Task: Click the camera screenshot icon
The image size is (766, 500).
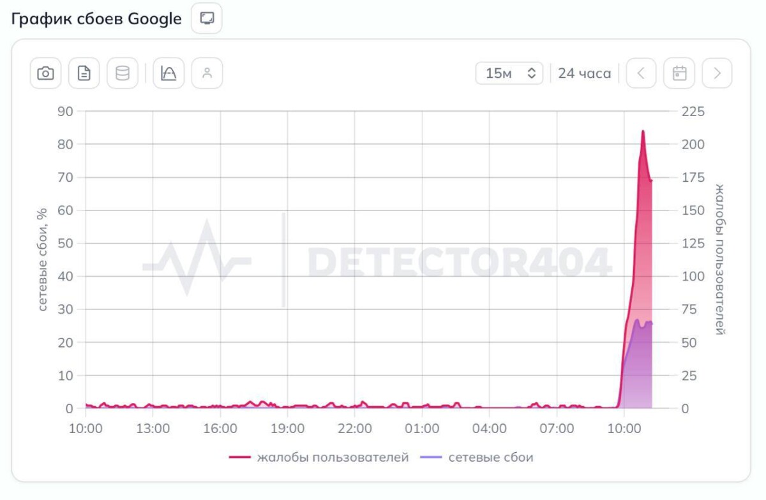Action: pos(45,73)
